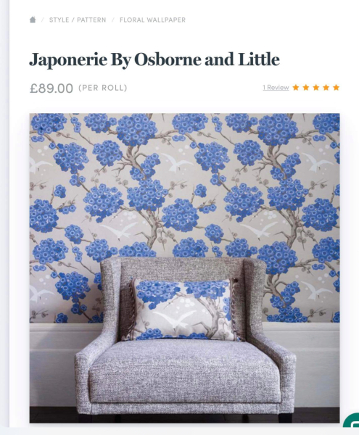Click the second orange rating star
This screenshot has height=435, width=359.
pos(306,88)
